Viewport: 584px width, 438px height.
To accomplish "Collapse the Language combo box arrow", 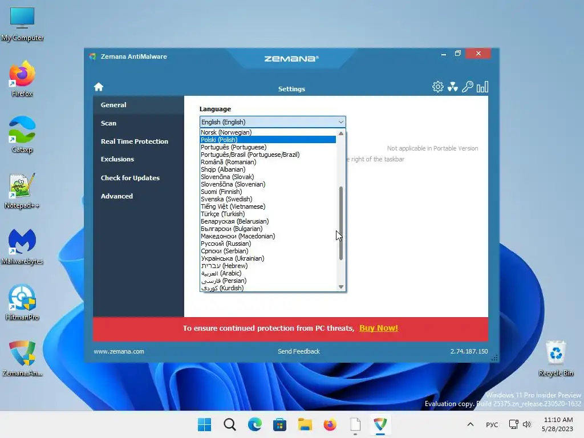I will [340, 122].
